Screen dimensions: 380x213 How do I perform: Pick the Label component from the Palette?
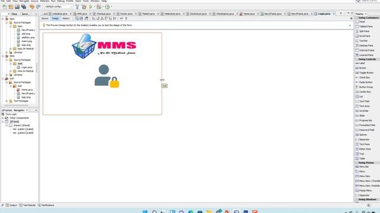[362, 63]
